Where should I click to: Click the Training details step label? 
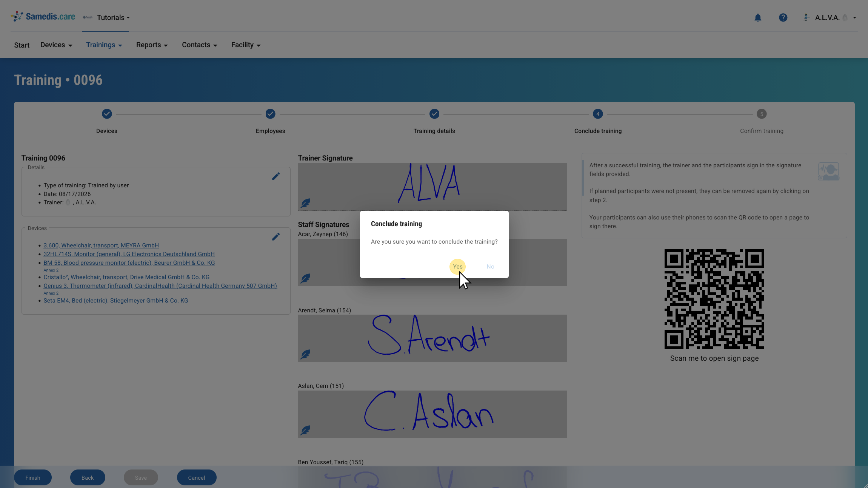tap(434, 131)
